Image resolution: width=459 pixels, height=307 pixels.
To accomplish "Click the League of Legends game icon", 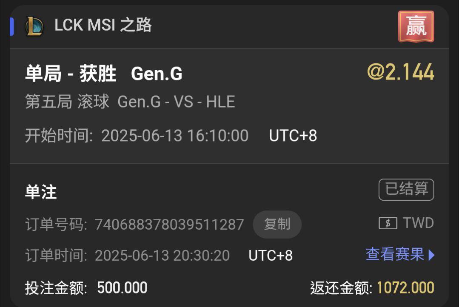I will tap(34, 26).
